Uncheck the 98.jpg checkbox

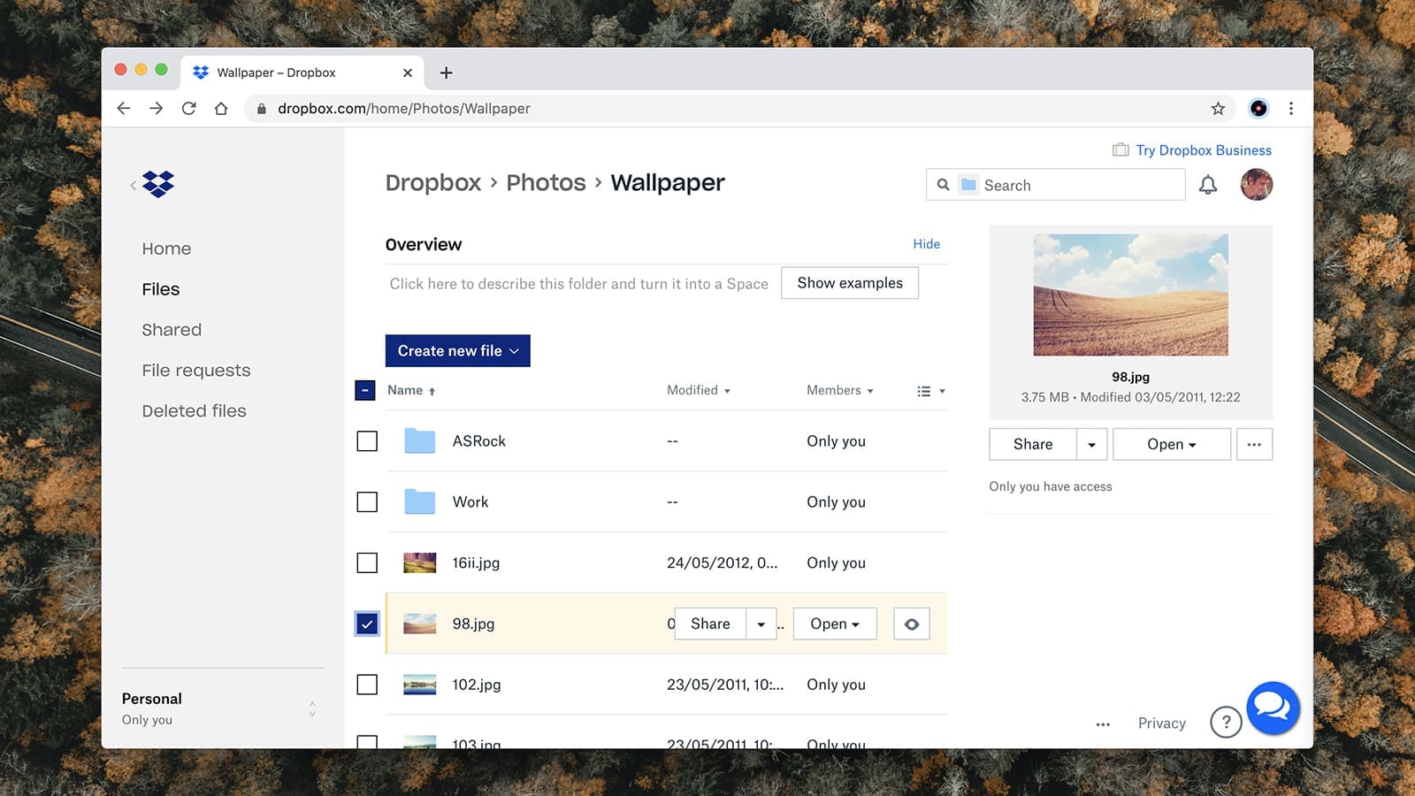367,624
